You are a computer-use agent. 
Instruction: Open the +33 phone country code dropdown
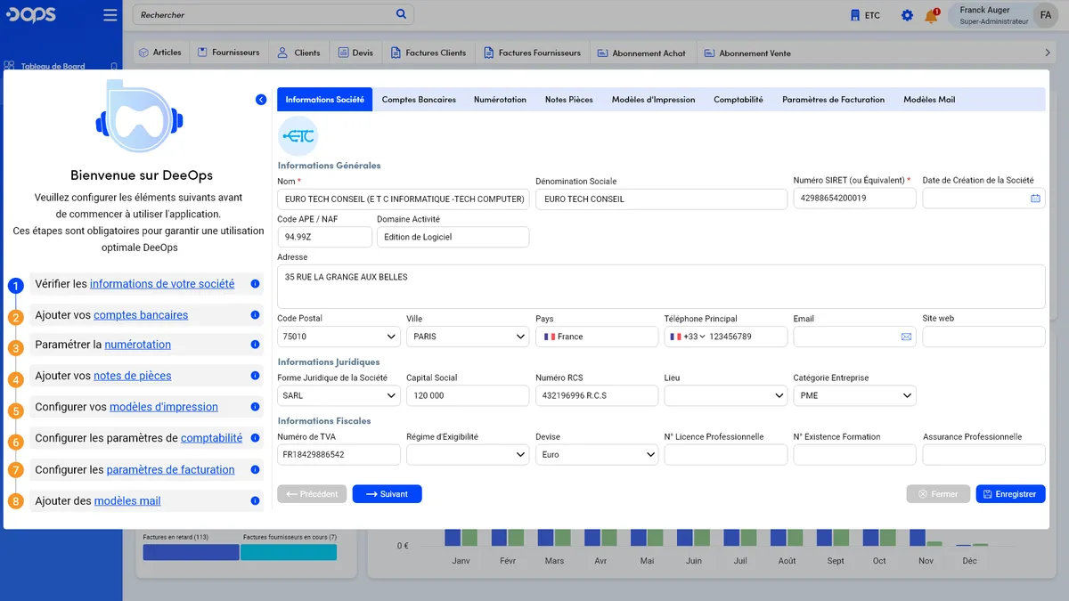pos(687,337)
